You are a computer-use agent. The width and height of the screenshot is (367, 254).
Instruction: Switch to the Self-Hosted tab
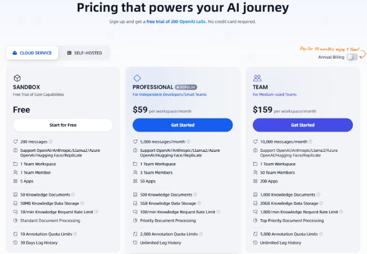(x=85, y=53)
